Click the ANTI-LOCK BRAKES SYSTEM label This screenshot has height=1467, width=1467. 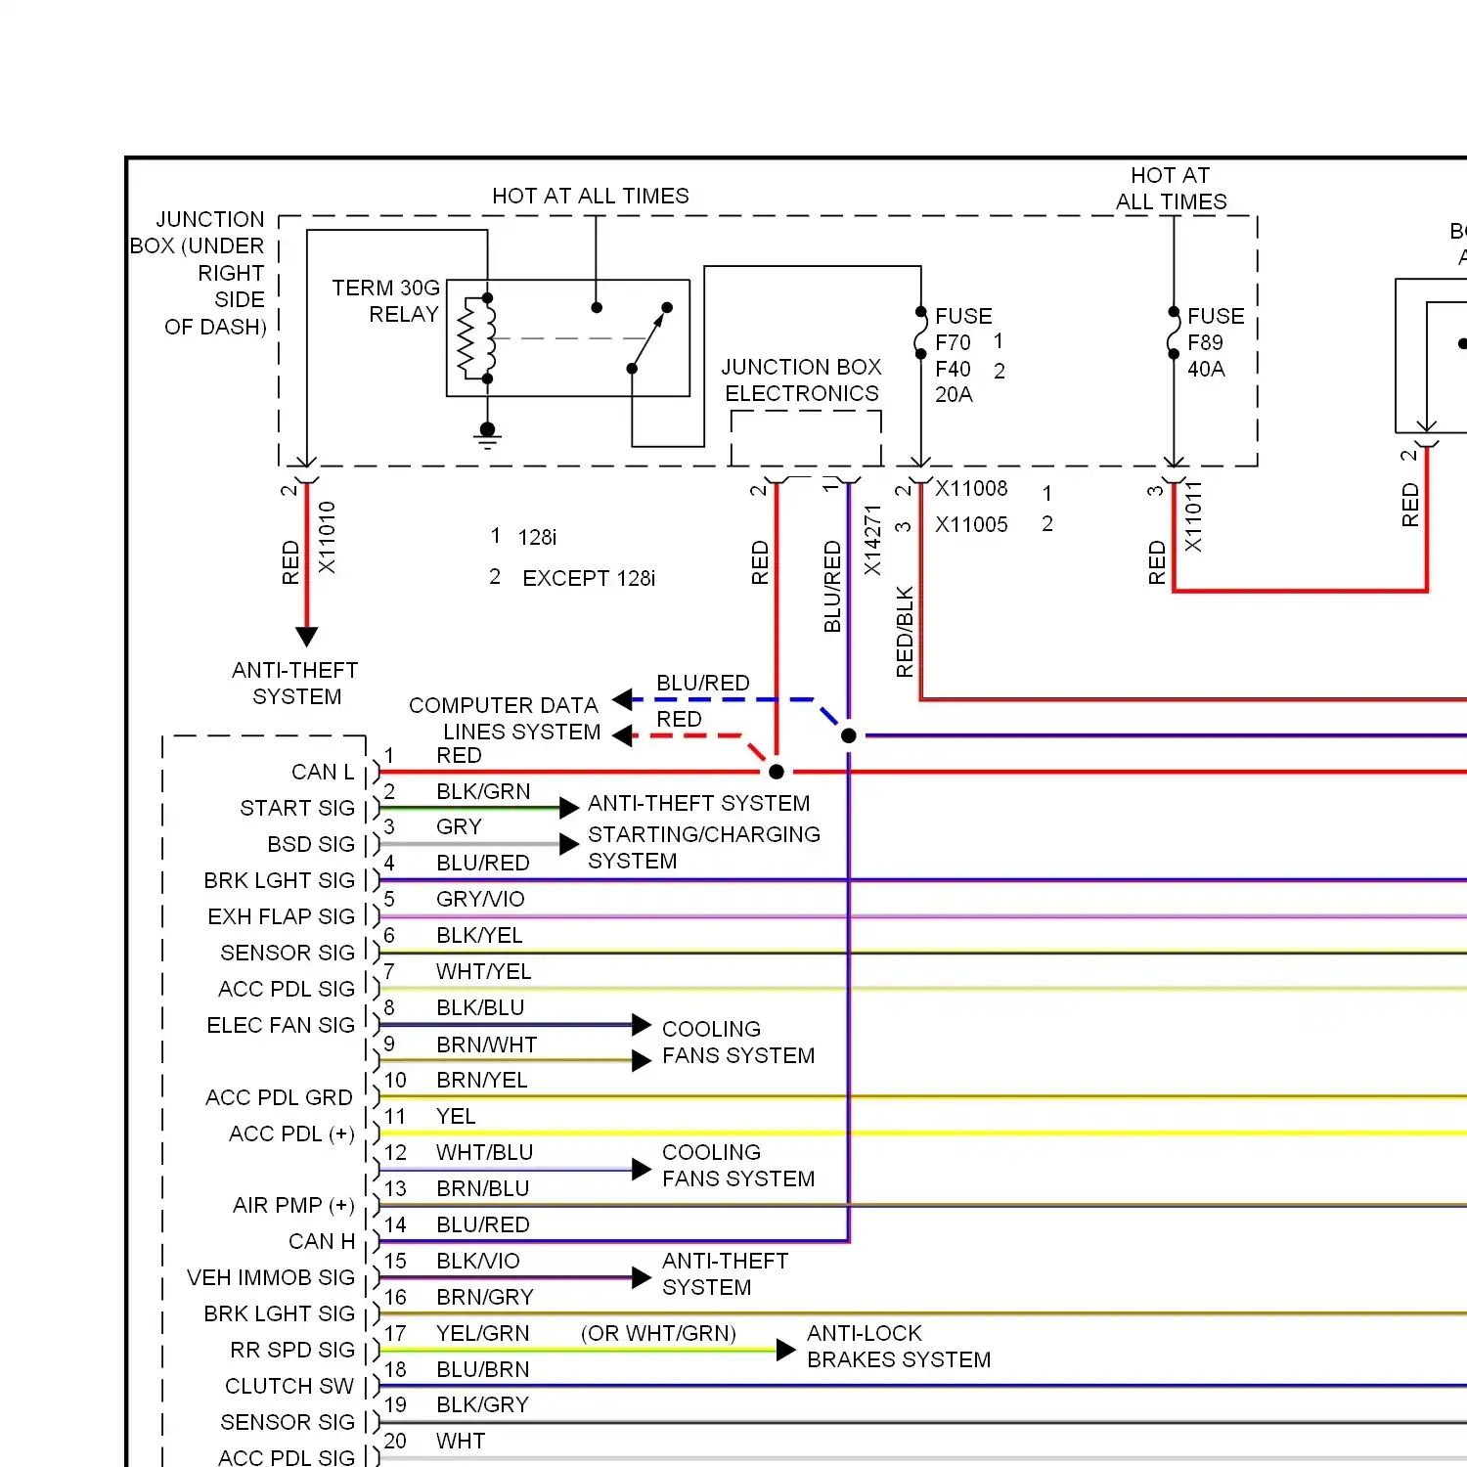[899, 1347]
